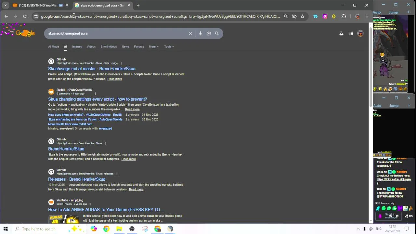Click the crossed-out eye icon in address bar
The image size is (416, 234).
294,16
